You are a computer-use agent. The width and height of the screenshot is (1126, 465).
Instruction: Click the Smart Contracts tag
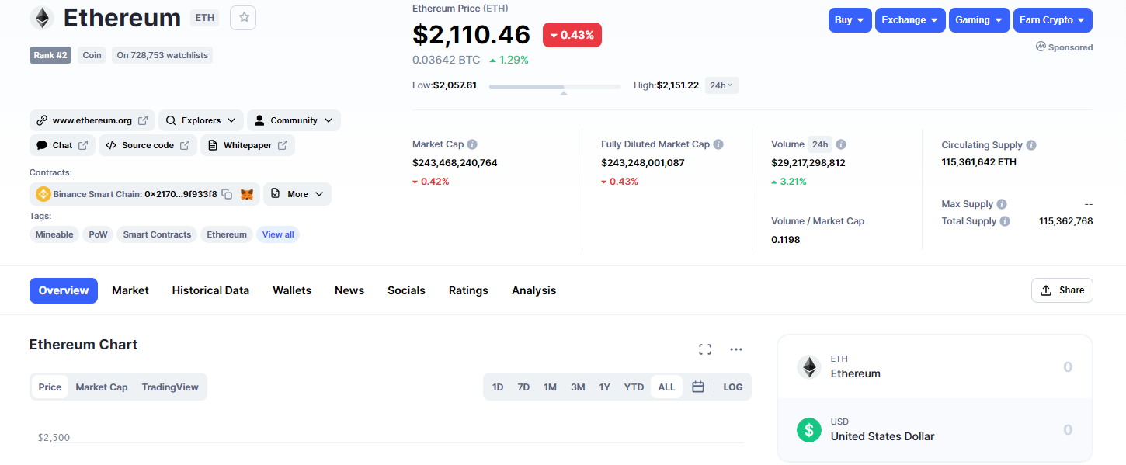[x=157, y=234]
